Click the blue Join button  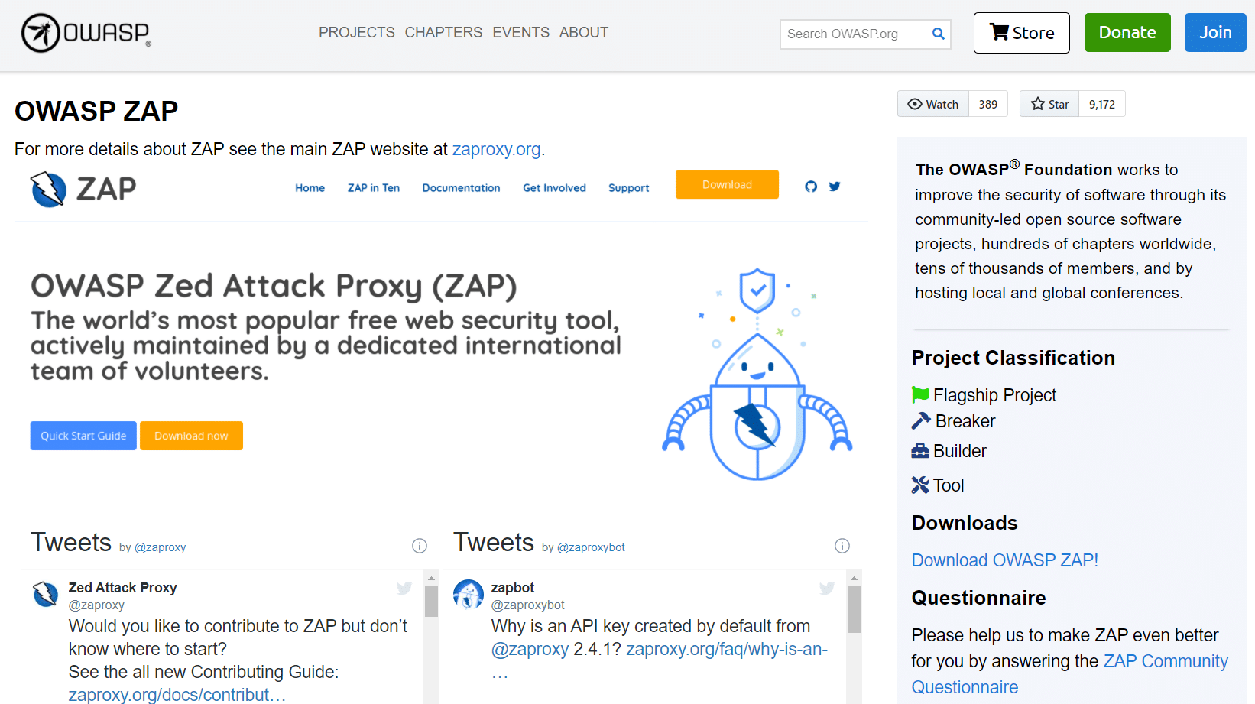pyautogui.click(x=1215, y=33)
